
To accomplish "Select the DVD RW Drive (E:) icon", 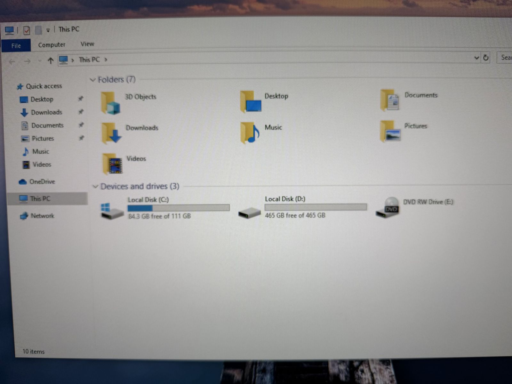I will (x=388, y=208).
